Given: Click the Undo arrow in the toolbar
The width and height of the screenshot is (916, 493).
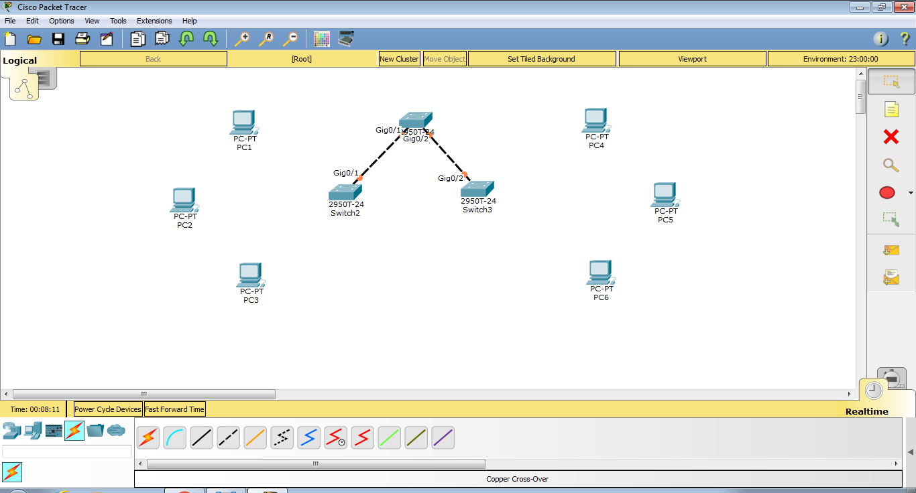Looking at the screenshot, I should (186, 39).
